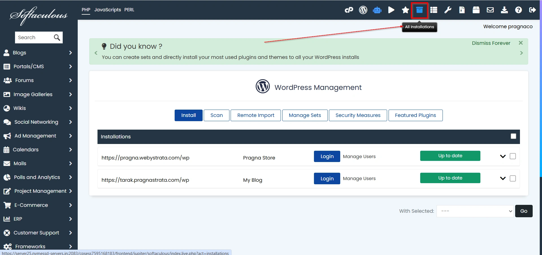
Task: Click the package box toolbar icon
Action: [476, 10]
